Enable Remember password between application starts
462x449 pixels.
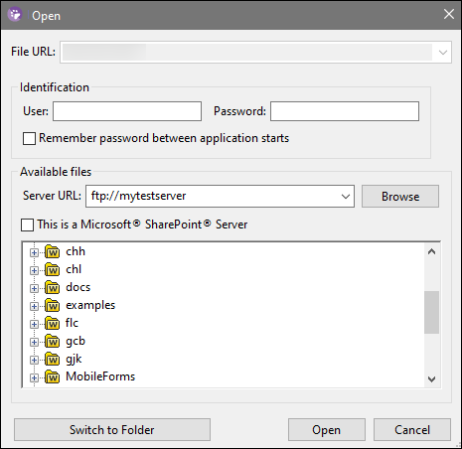click(x=29, y=138)
